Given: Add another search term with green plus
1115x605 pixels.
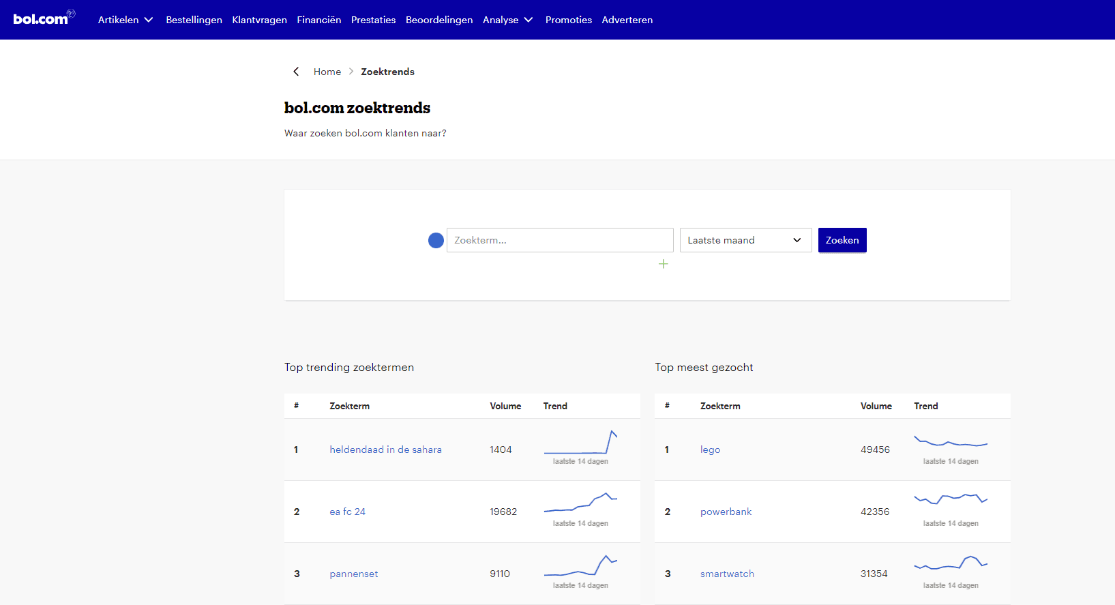Looking at the screenshot, I should tap(663, 264).
